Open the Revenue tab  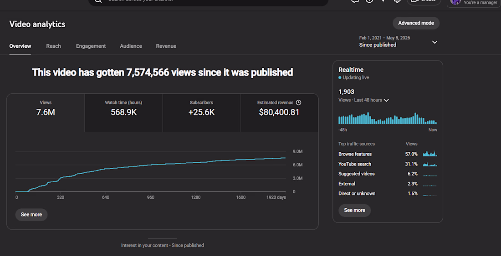click(166, 46)
